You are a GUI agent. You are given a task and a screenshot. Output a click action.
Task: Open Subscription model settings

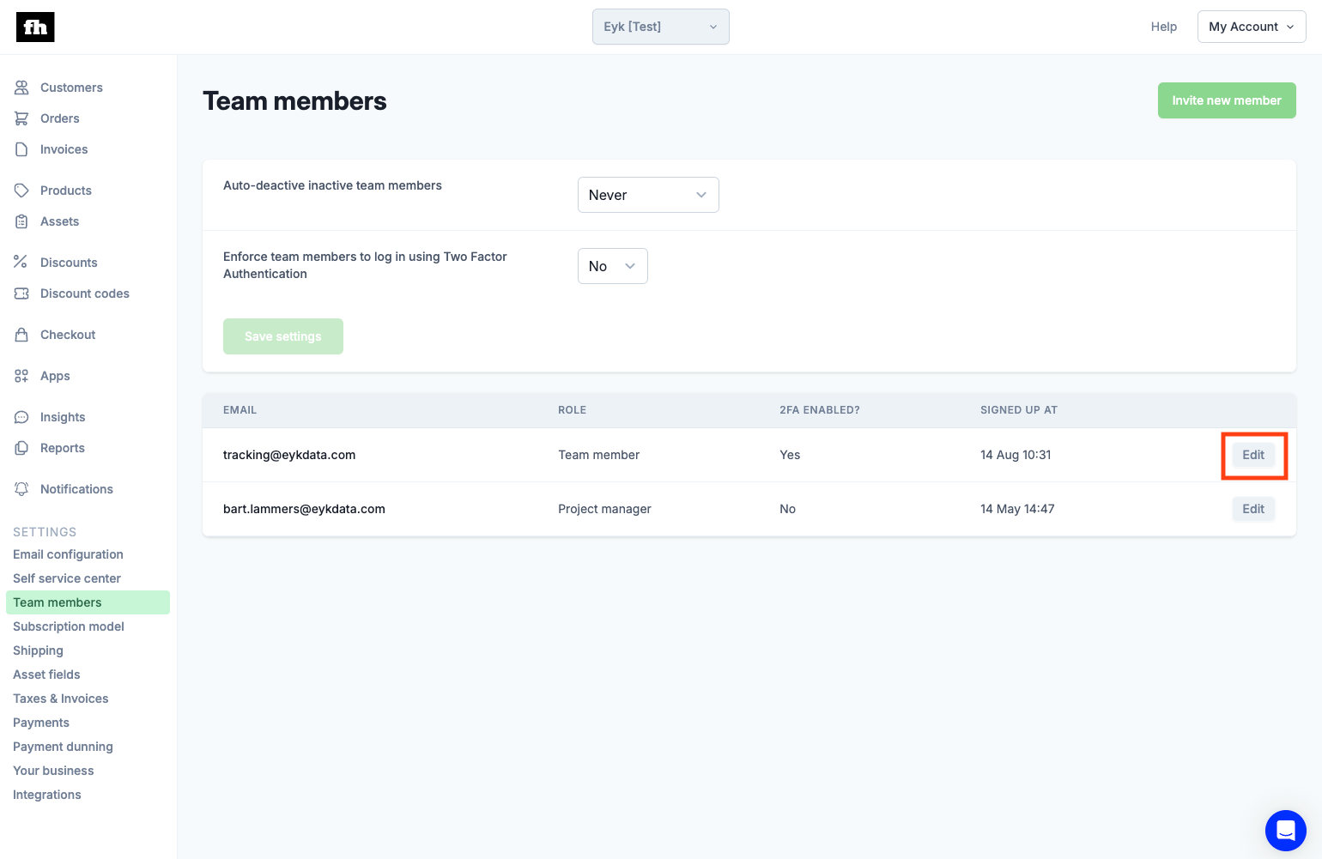[x=69, y=626]
